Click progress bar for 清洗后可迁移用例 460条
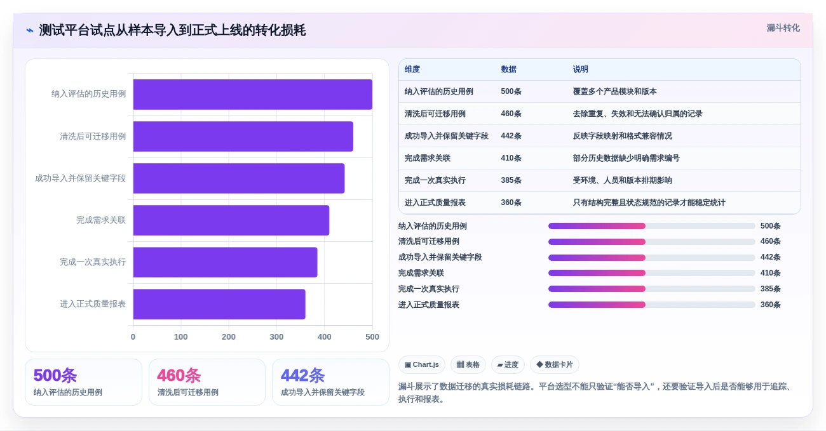Viewport: 826px width, 431px height. coord(652,242)
